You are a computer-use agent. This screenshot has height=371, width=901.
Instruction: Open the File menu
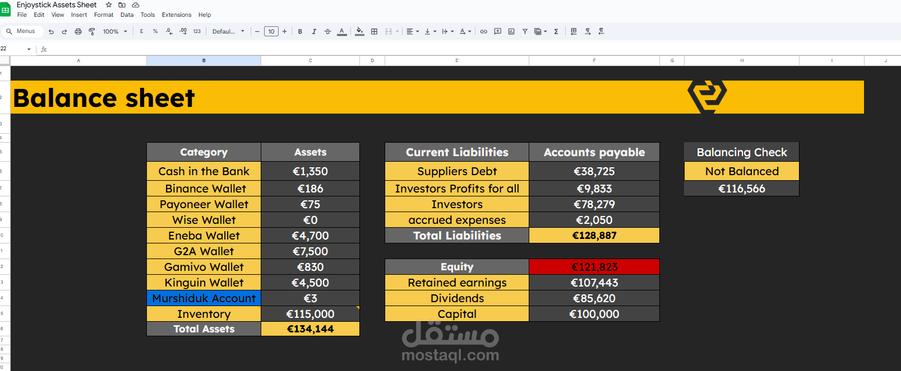tap(22, 15)
